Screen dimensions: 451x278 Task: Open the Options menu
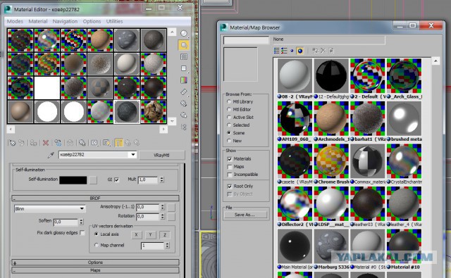pos(92,21)
